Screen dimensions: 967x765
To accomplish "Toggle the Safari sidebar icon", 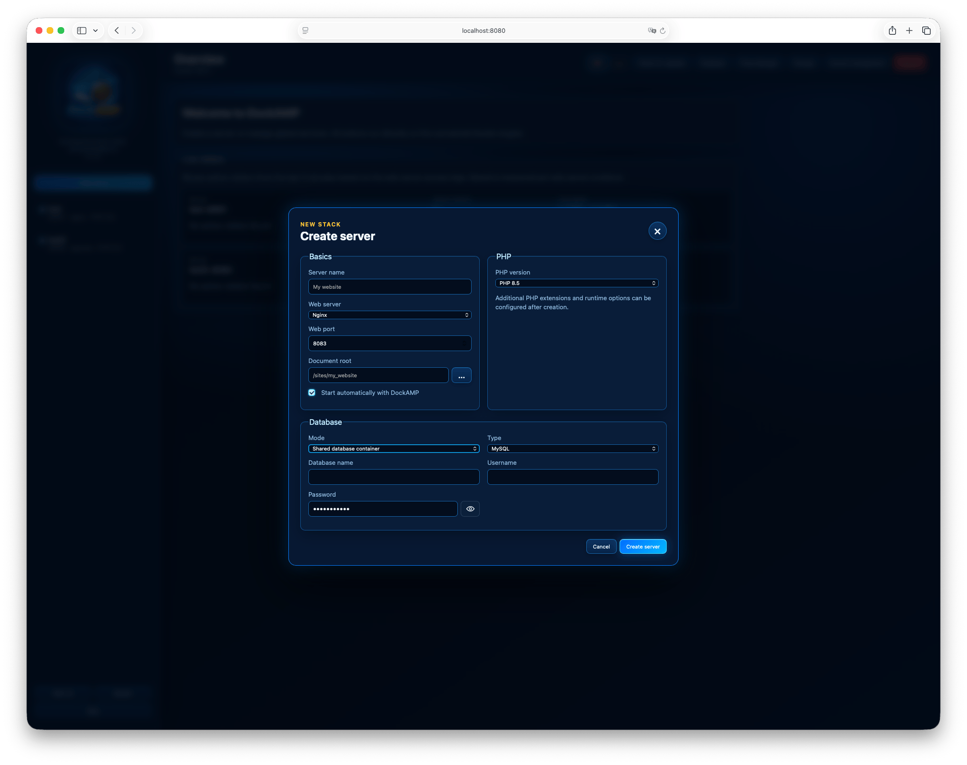I will tap(82, 30).
